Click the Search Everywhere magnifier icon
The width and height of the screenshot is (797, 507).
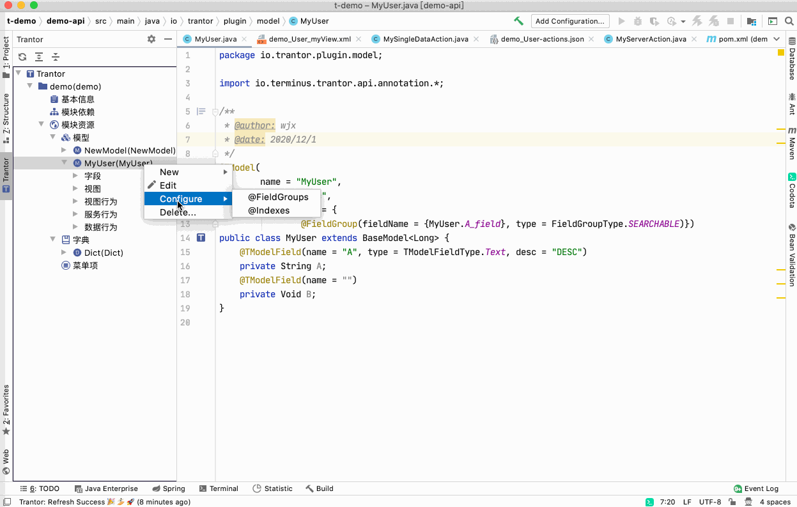[x=788, y=21]
